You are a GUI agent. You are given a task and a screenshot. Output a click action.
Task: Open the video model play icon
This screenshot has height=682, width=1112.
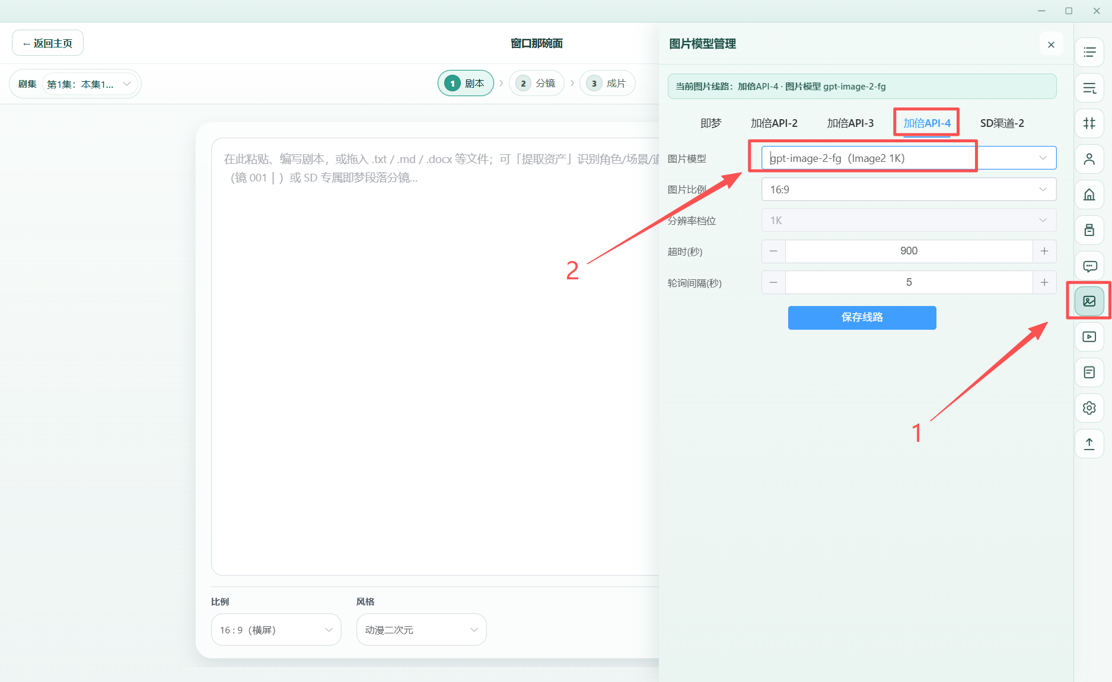1089,337
